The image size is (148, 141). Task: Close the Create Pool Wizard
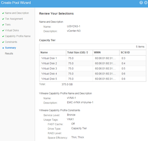pos(146,3)
